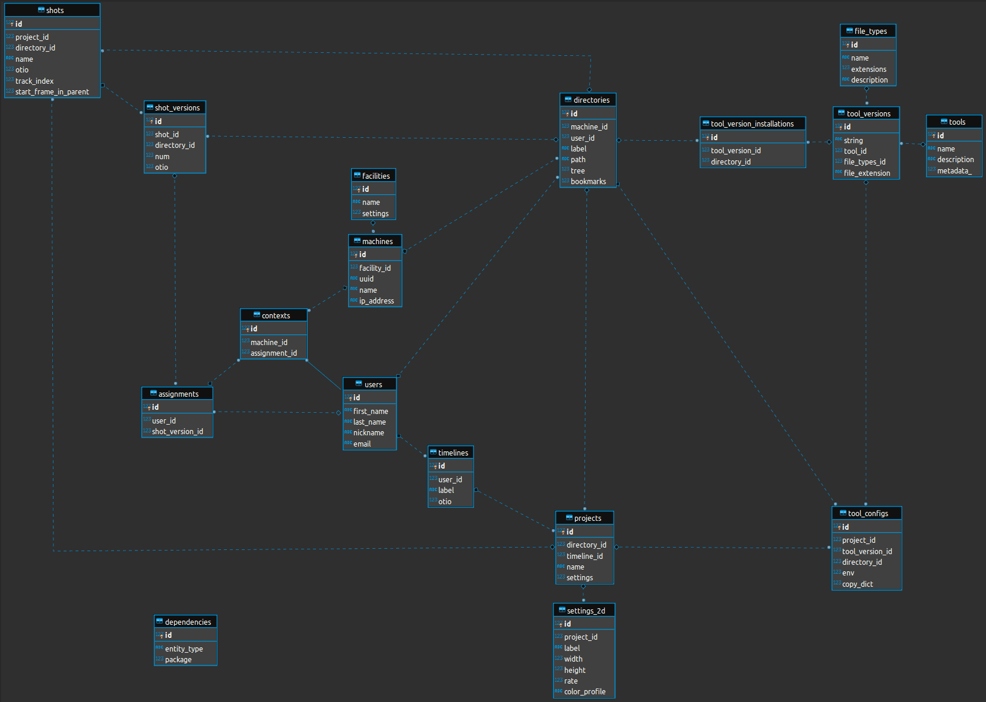Viewport: 986px width, 702px height.
Task: Select the shot_versions table header
Action: (177, 107)
